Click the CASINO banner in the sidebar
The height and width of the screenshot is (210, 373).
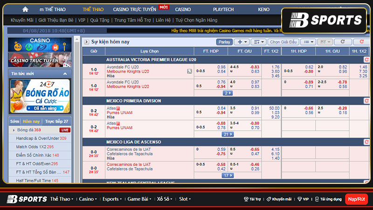(x=40, y=44)
